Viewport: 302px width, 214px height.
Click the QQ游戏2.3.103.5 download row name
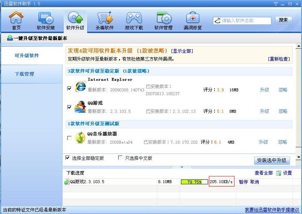pyautogui.click(x=87, y=182)
